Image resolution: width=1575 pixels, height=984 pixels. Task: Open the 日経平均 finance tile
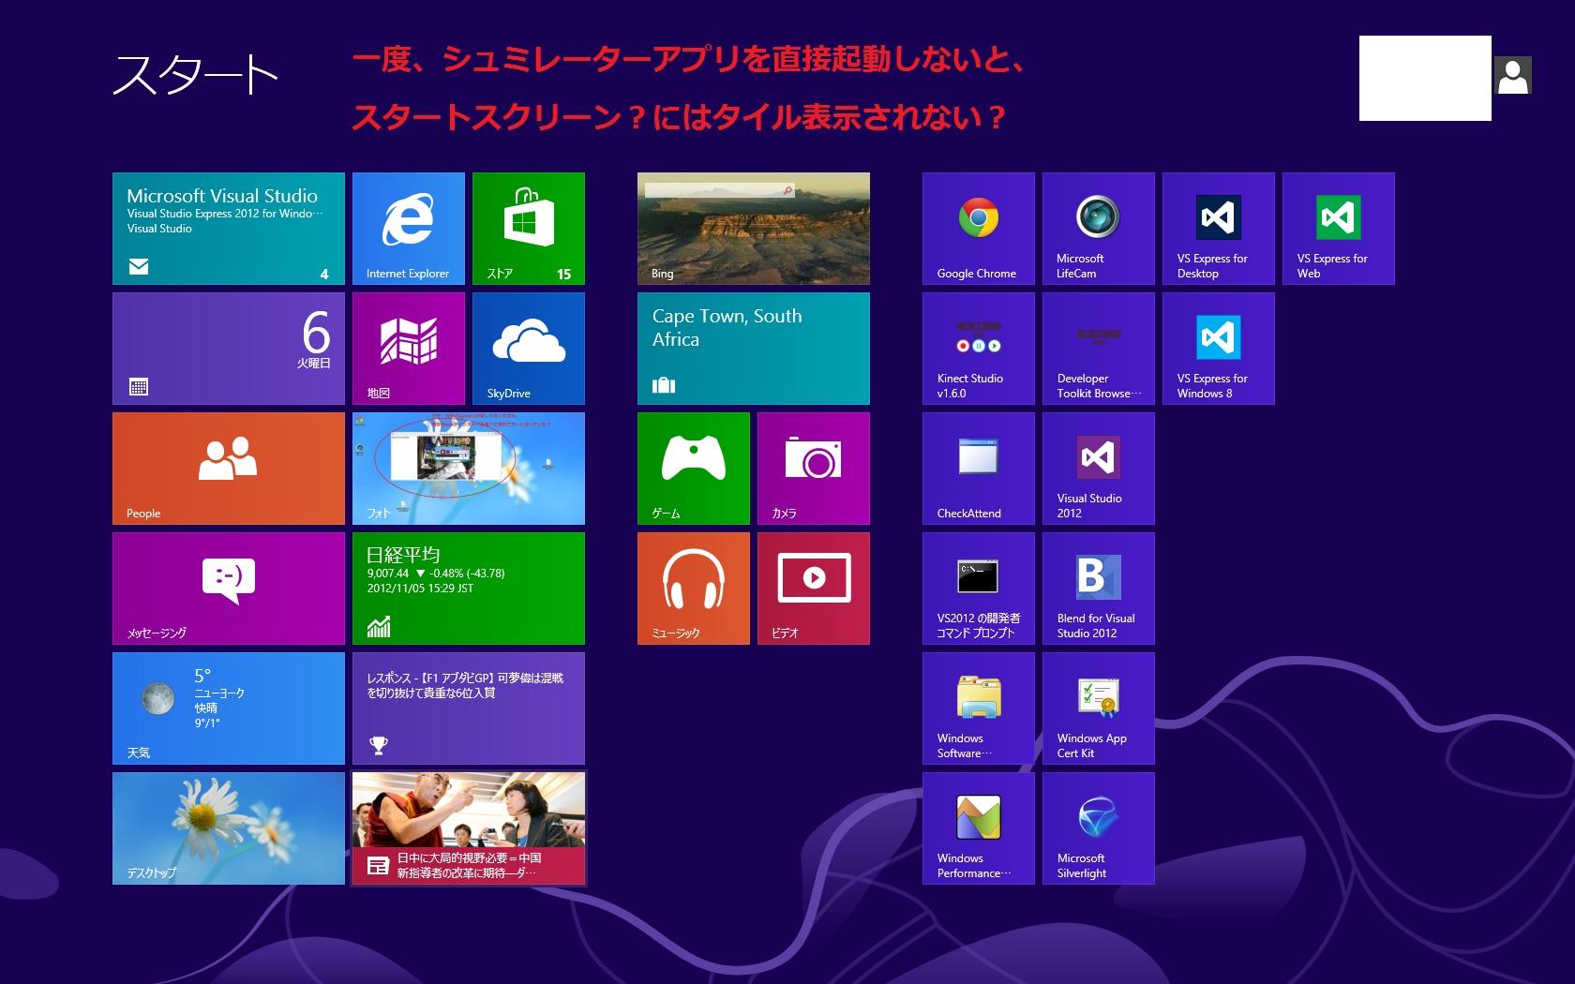[469, 589]
